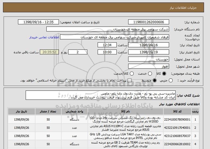
Task: Click the تاریخ نیاز column header
Action: pos(22,112)
